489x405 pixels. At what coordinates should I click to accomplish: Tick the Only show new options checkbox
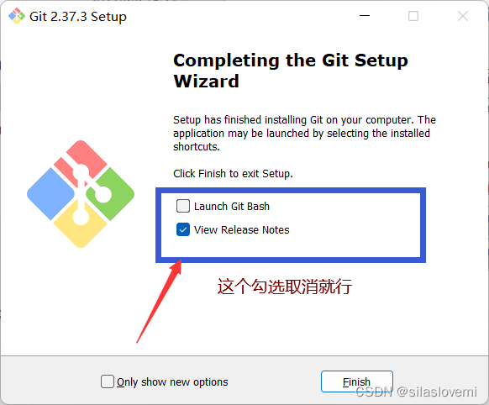[108, 381]
